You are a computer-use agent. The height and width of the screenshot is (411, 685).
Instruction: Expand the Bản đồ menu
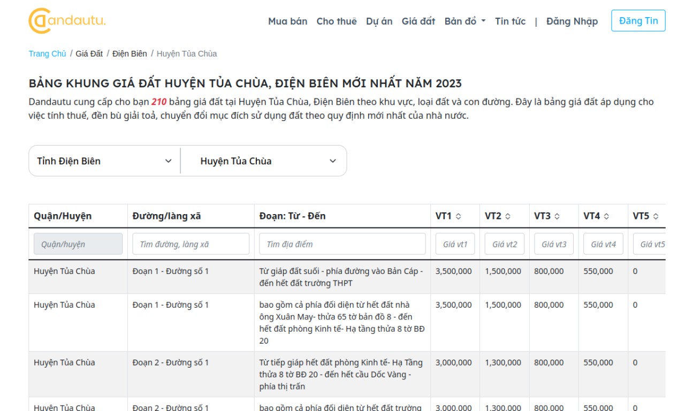(x=465, y=21)
